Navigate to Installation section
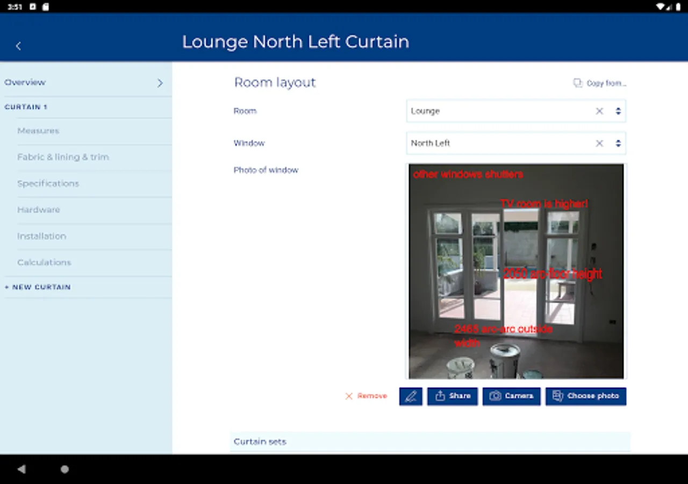The width and height of the screenshot is (688, 484). [41, 236]
